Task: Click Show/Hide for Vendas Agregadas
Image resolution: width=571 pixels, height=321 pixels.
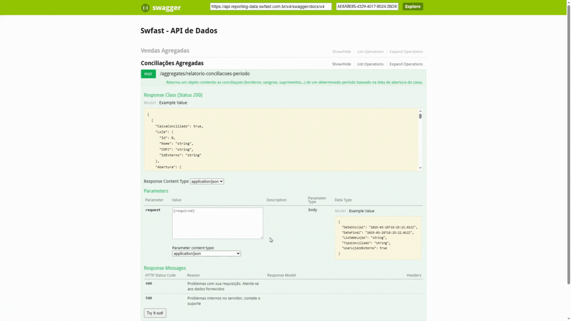Action: click(x=341, y=52)
